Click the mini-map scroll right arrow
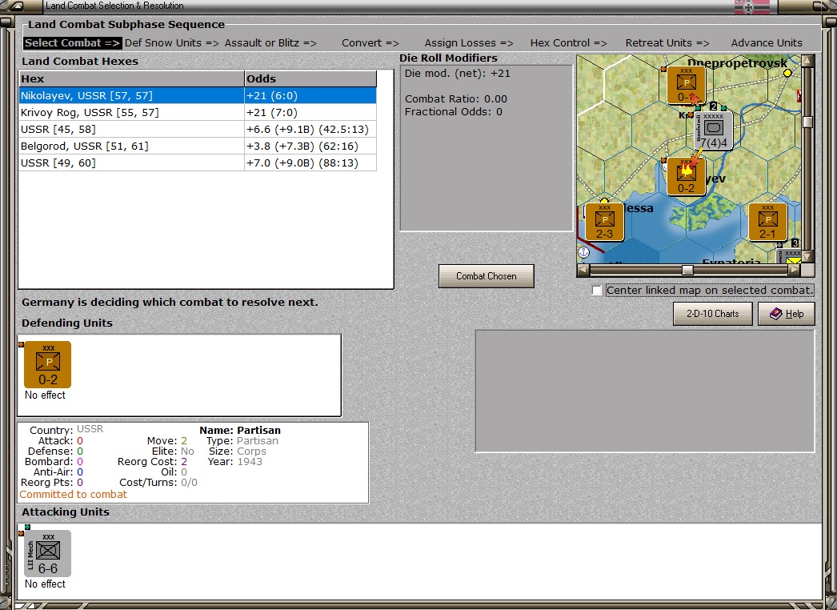 [795, 271]
